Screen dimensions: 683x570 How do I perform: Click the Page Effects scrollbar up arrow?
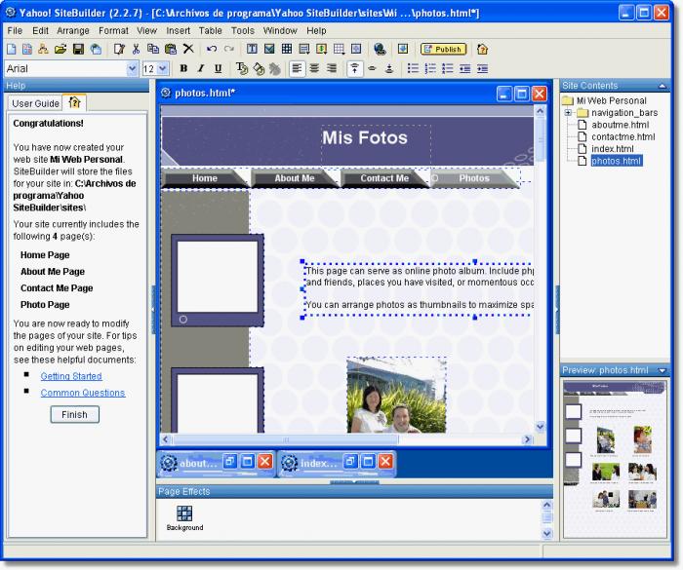547,505
